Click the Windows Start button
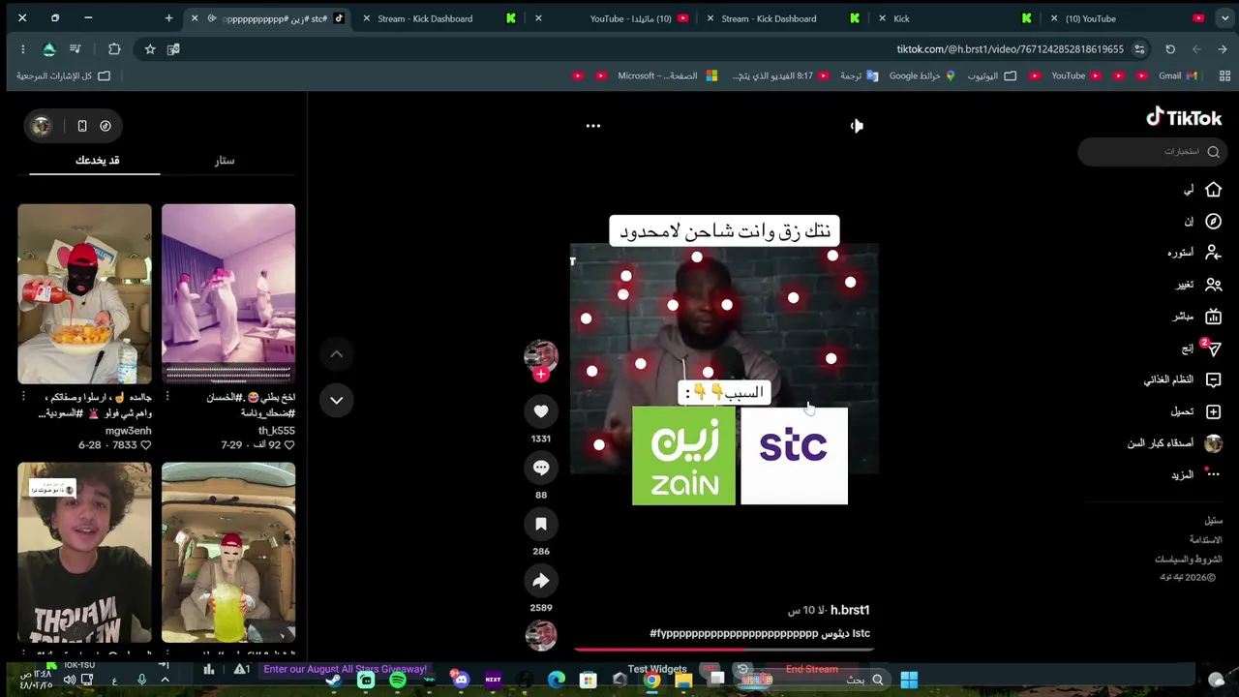 point(909,680)
